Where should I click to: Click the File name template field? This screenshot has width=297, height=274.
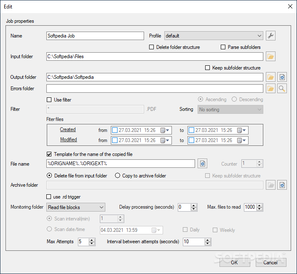120,164
